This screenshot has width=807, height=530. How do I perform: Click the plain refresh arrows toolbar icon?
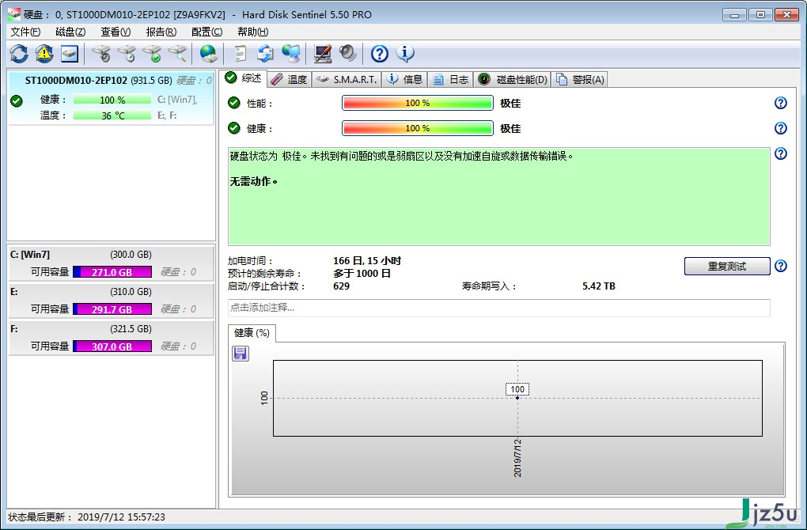coord(19,54)
